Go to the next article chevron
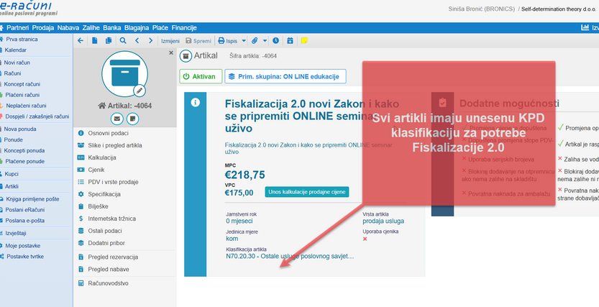Viewport: 599px width, 307px height. [150, 40]
